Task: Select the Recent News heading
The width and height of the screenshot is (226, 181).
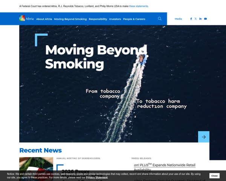Action: (41, 150)
